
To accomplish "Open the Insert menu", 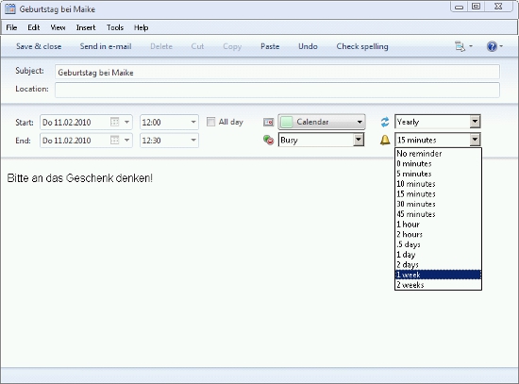I will [x=86, y=27].
